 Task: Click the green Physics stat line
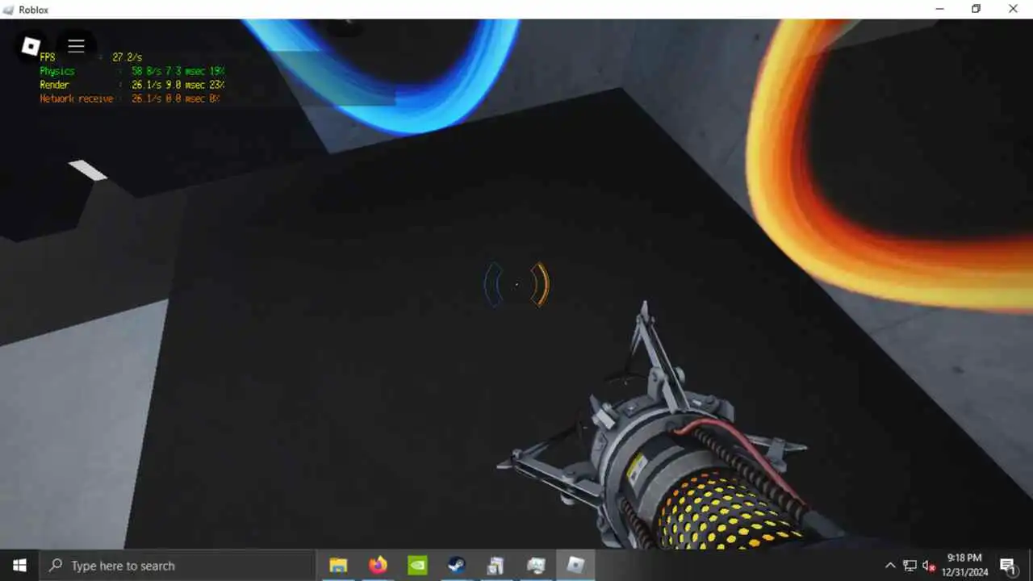pyautogui.click(x=132, y=71)
